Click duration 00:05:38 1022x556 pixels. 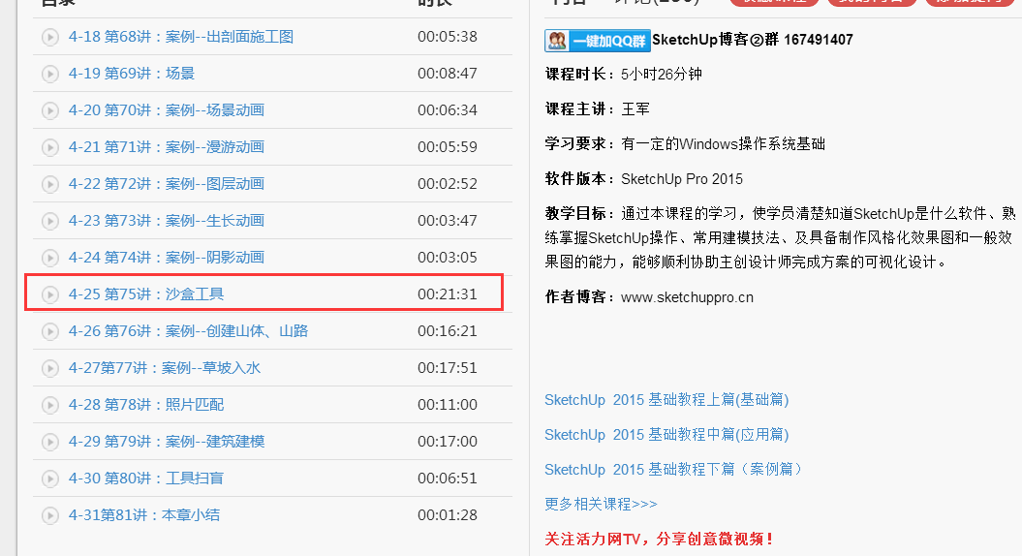448,37
